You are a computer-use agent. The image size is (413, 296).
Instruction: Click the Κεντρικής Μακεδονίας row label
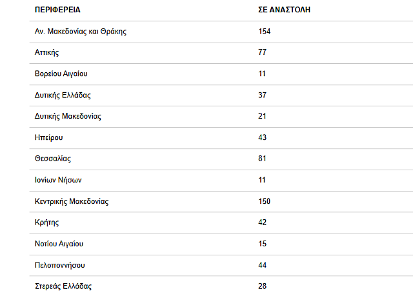pos(72,201)
